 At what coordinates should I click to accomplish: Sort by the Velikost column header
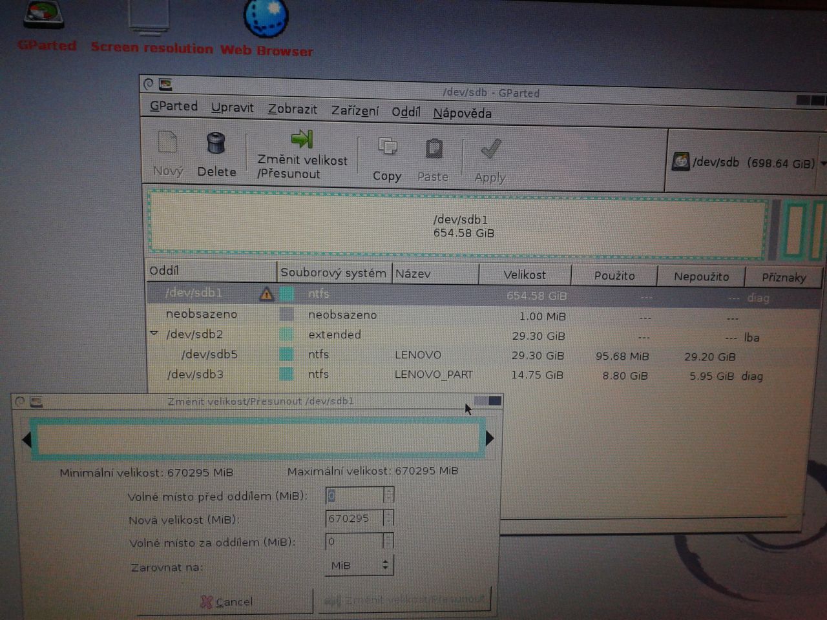[525, 274]
